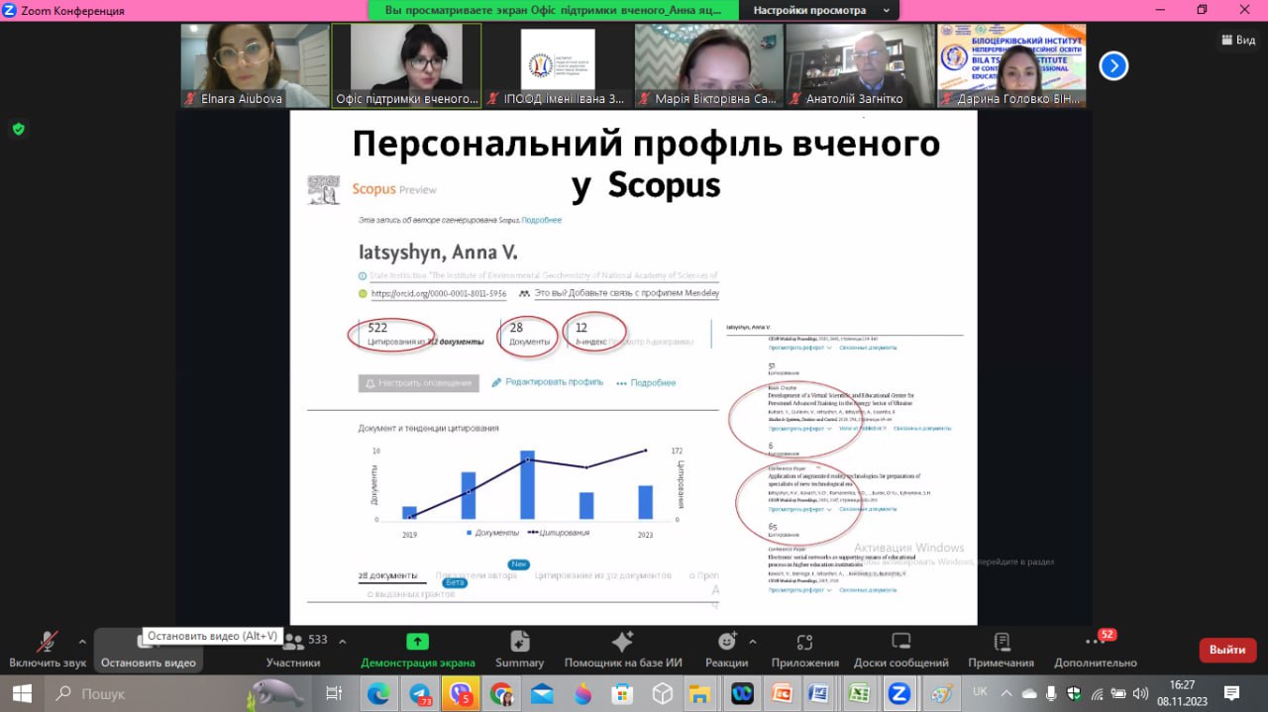Expand participants options arrow beside 533
1268x712 pixels.
click(x=342, y=641)
